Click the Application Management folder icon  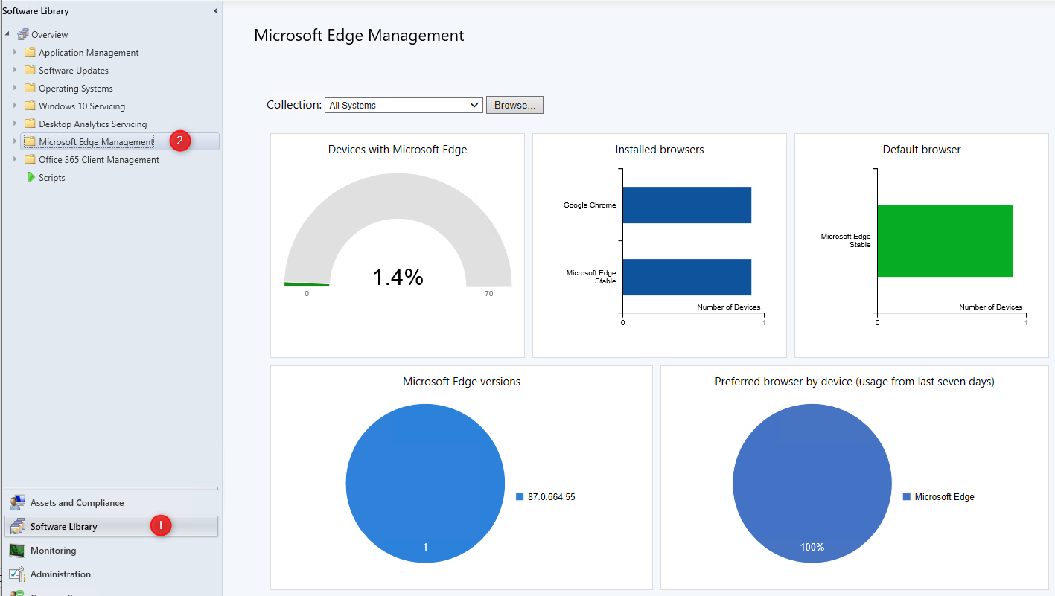click(x=30, y=52)
